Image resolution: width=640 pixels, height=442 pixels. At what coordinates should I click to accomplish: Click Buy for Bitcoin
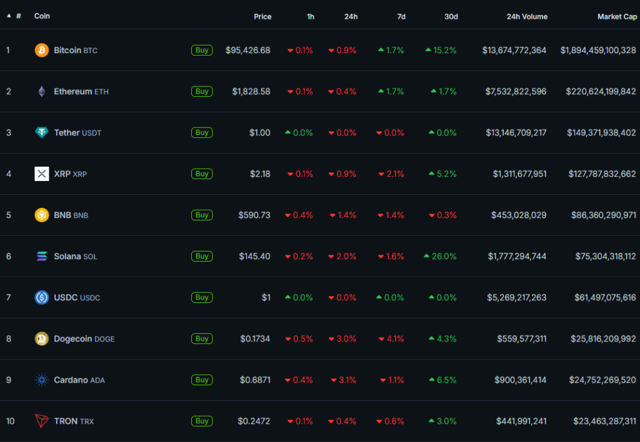pyautogui.click(x=201, y=50)
